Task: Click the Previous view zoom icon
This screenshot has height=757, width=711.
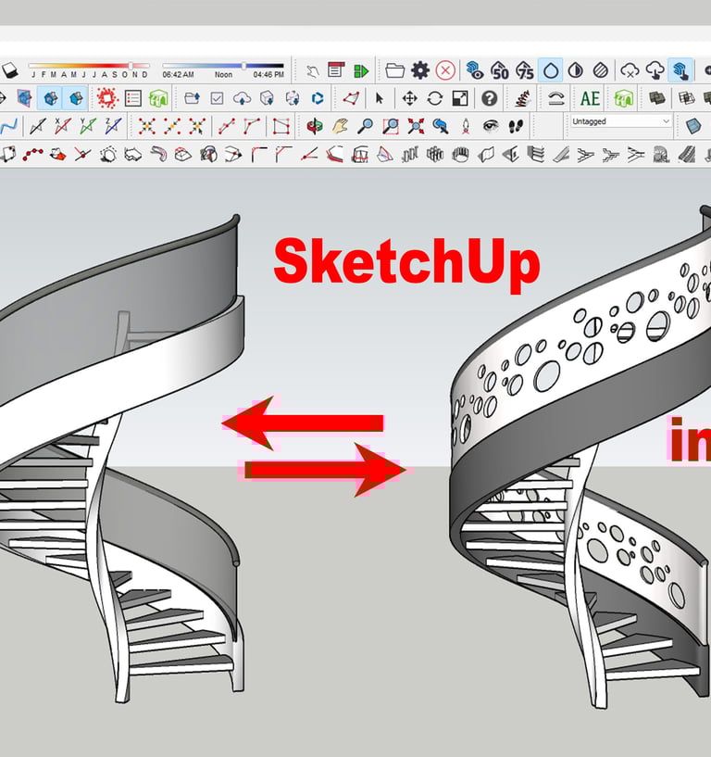Action: pos(441,127)
